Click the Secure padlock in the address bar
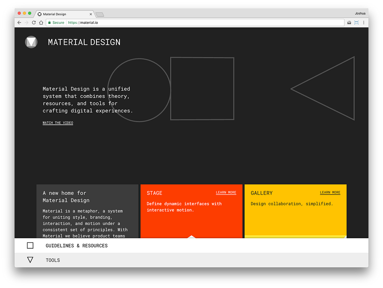The width and height of the screenshot is (383, 288). pyautogui.click(x=49, y=22)
